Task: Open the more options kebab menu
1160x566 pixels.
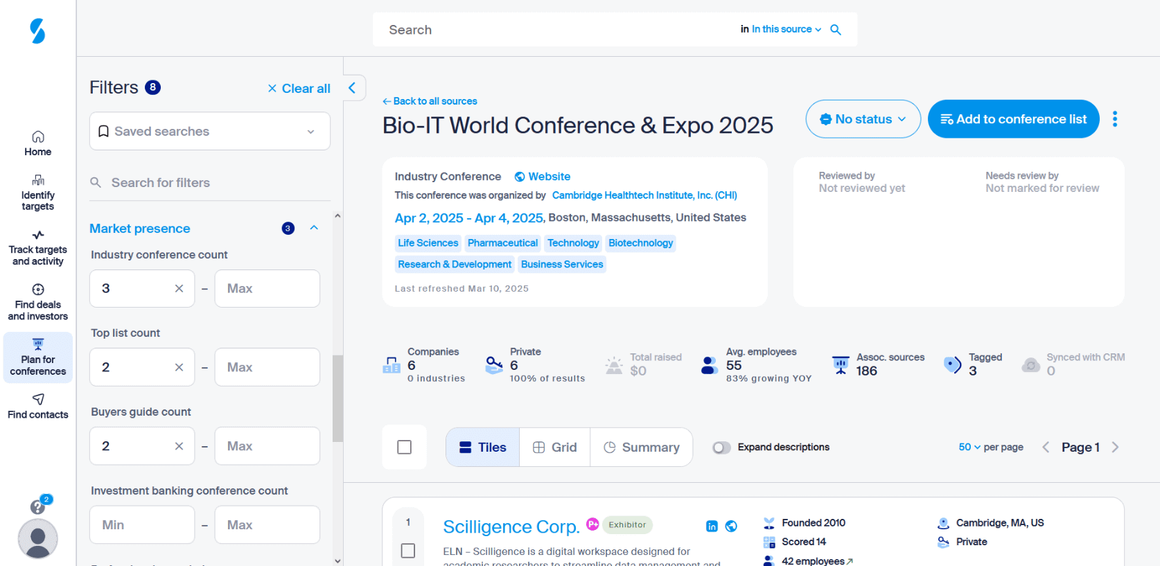Action: pyautogui.click(x=1115, y=119)
